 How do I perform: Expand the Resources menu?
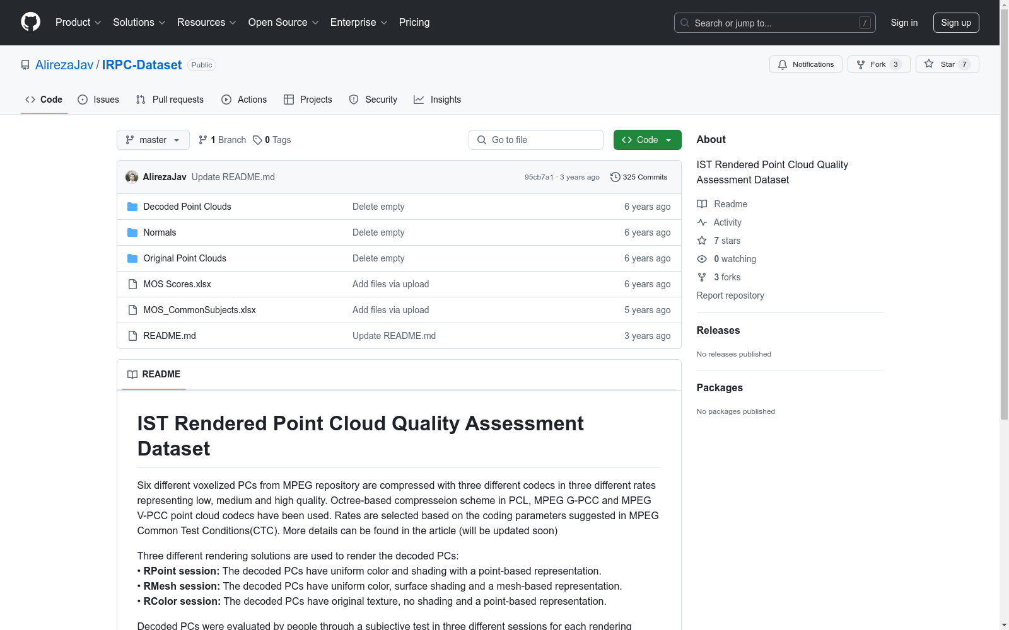click(206, 23)
